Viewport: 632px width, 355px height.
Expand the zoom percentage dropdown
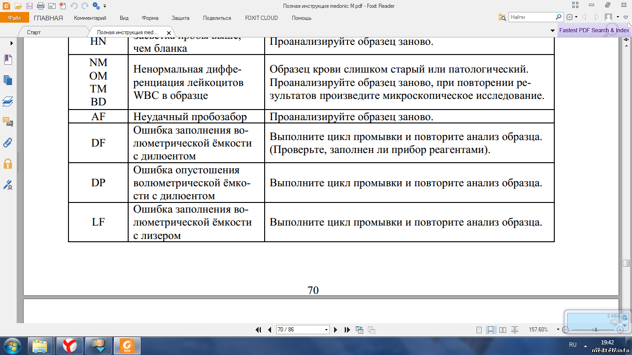tap(558, 330)
